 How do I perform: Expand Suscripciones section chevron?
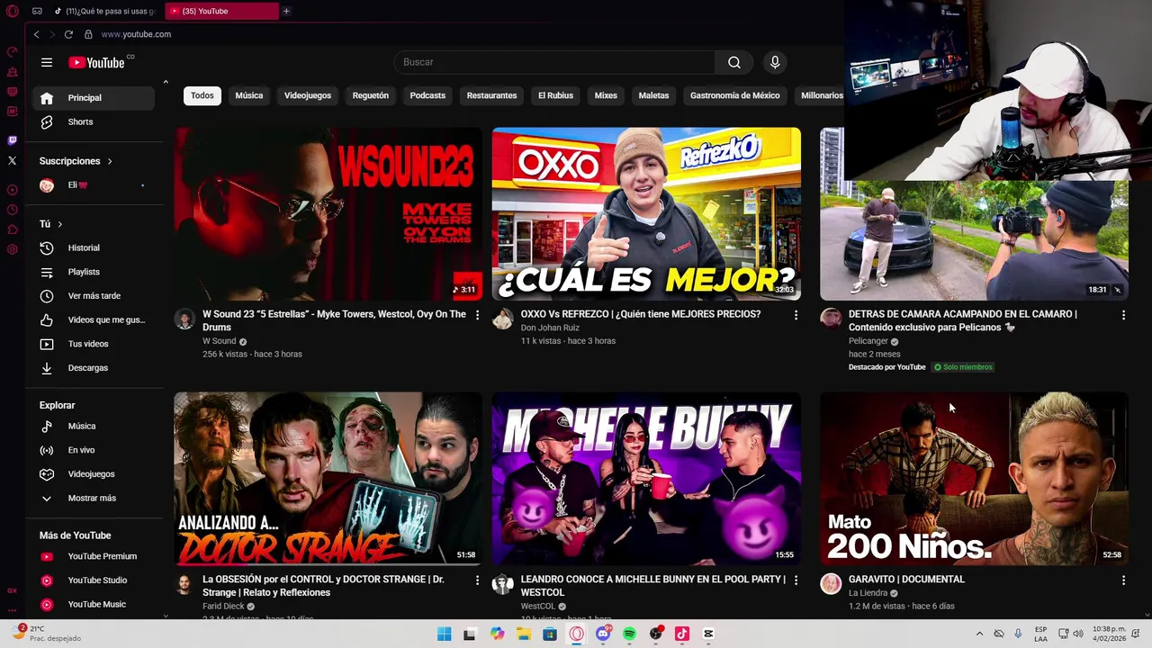point(110,161)
